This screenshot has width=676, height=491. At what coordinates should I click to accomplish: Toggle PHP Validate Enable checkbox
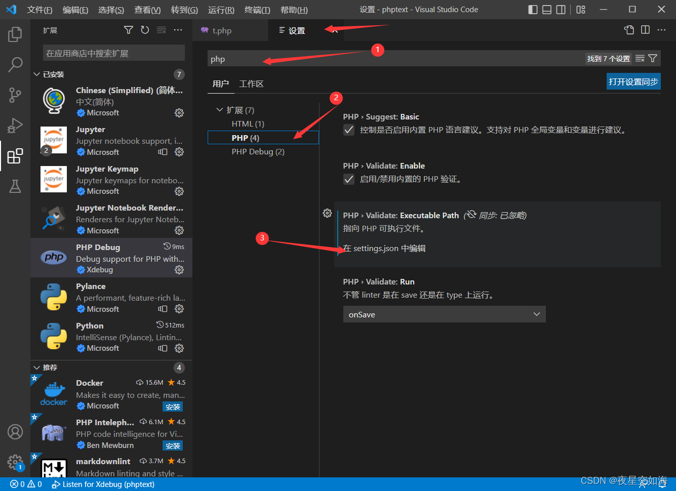click(349, 179)
